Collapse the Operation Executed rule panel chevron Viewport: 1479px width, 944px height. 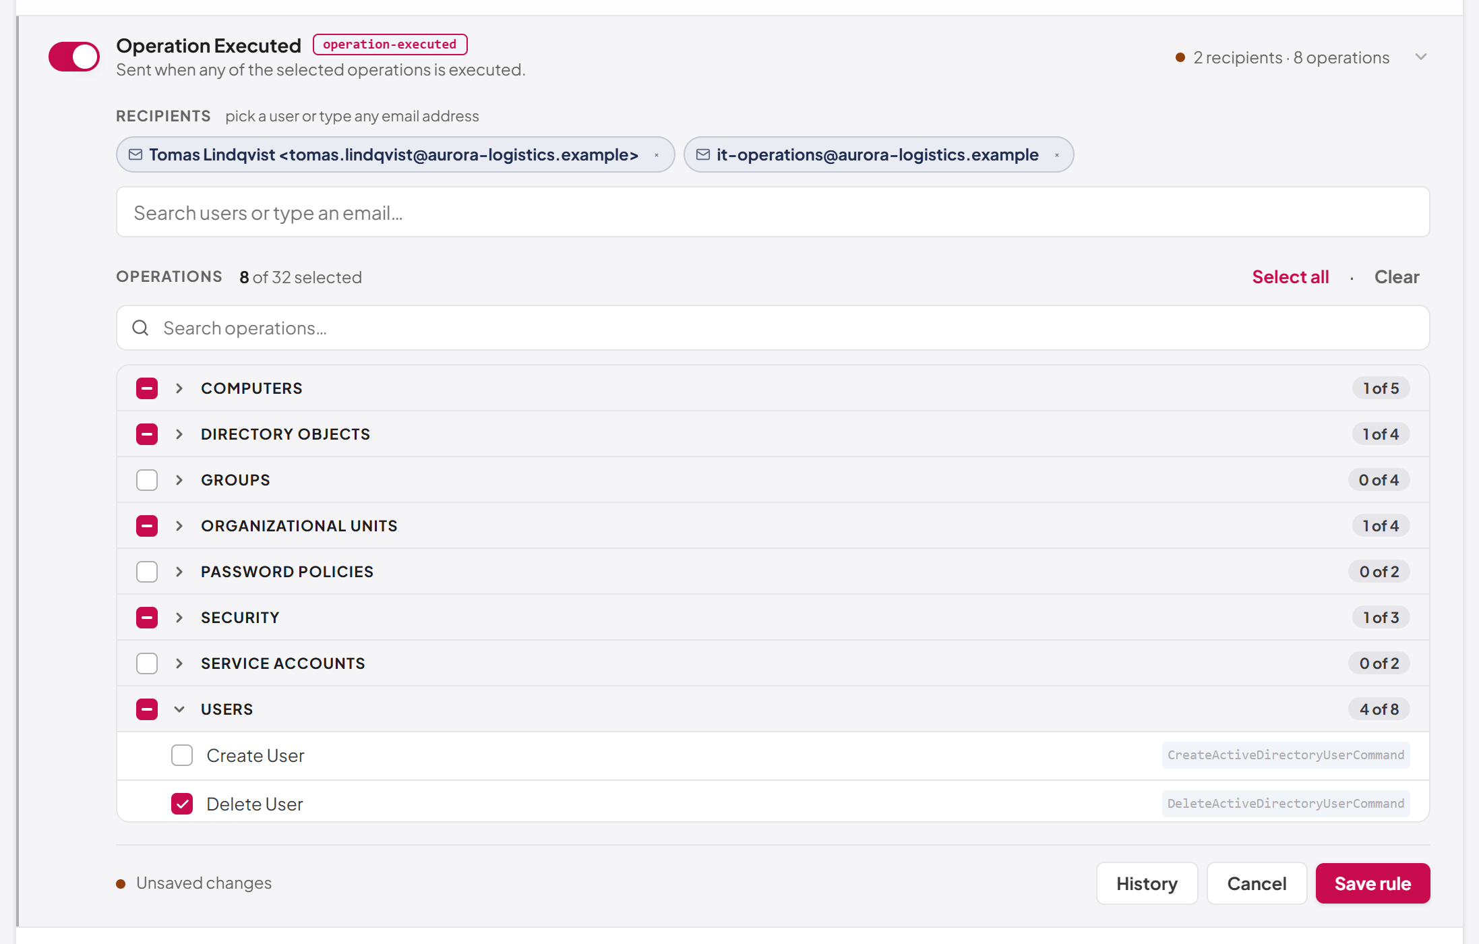point(1421,57)
